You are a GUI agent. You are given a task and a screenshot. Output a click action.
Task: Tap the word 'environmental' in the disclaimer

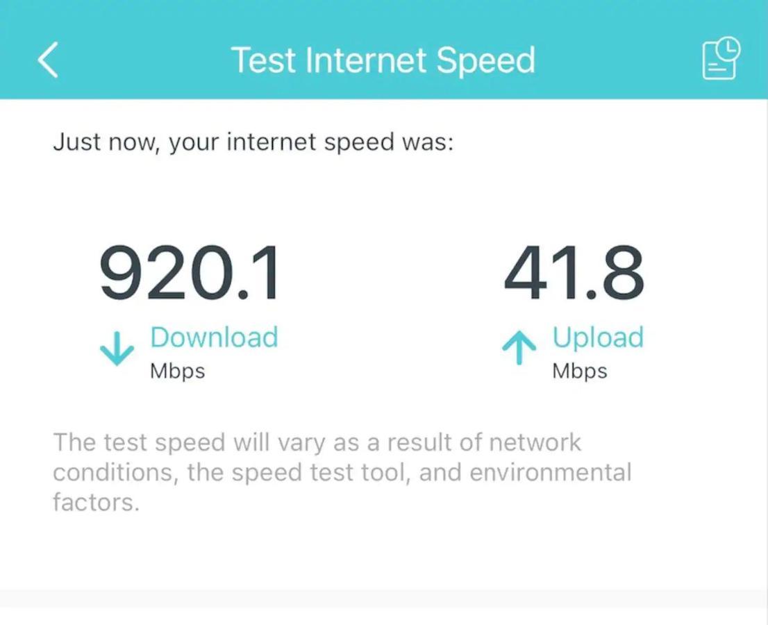(x=551, y=472)
